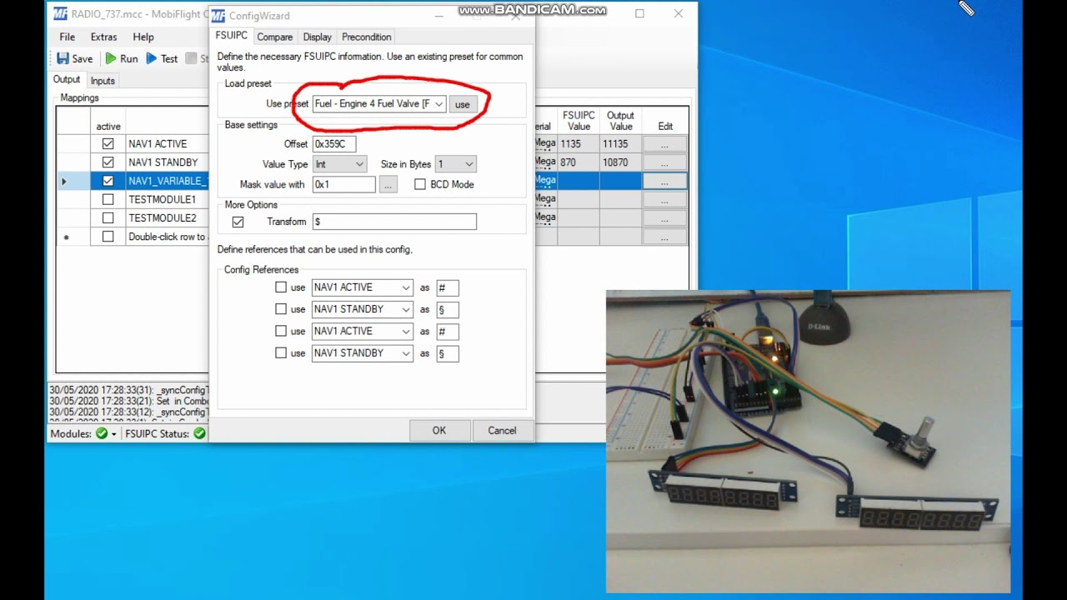Click the MobiFlight main window MF icon
The image size is (1067, 600).
60,13
